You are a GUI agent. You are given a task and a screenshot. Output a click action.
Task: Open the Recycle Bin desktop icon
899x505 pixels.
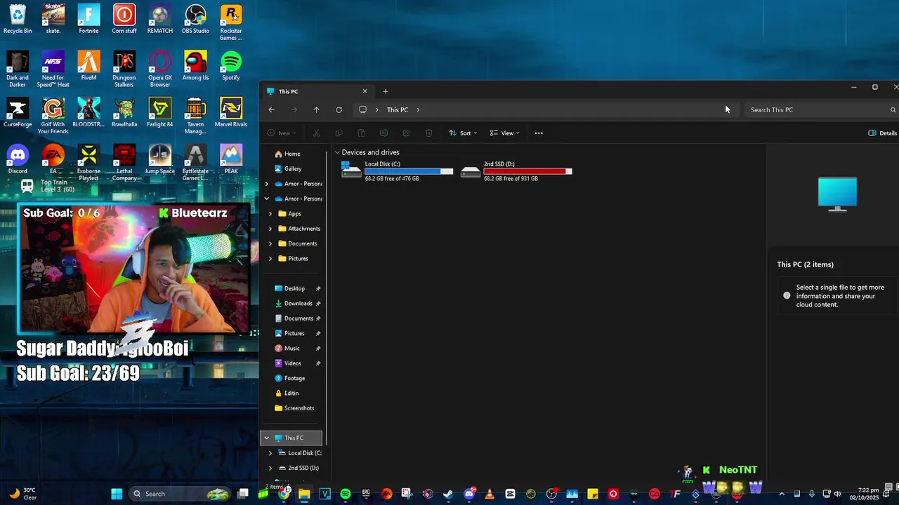18,19
